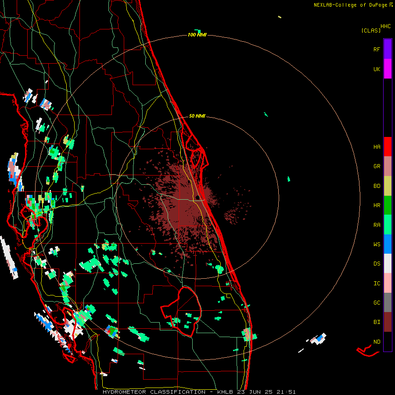This screenshot has width=395, height=395.
Task: Select the GC gray legend swatch
Action: click(388, 302)
